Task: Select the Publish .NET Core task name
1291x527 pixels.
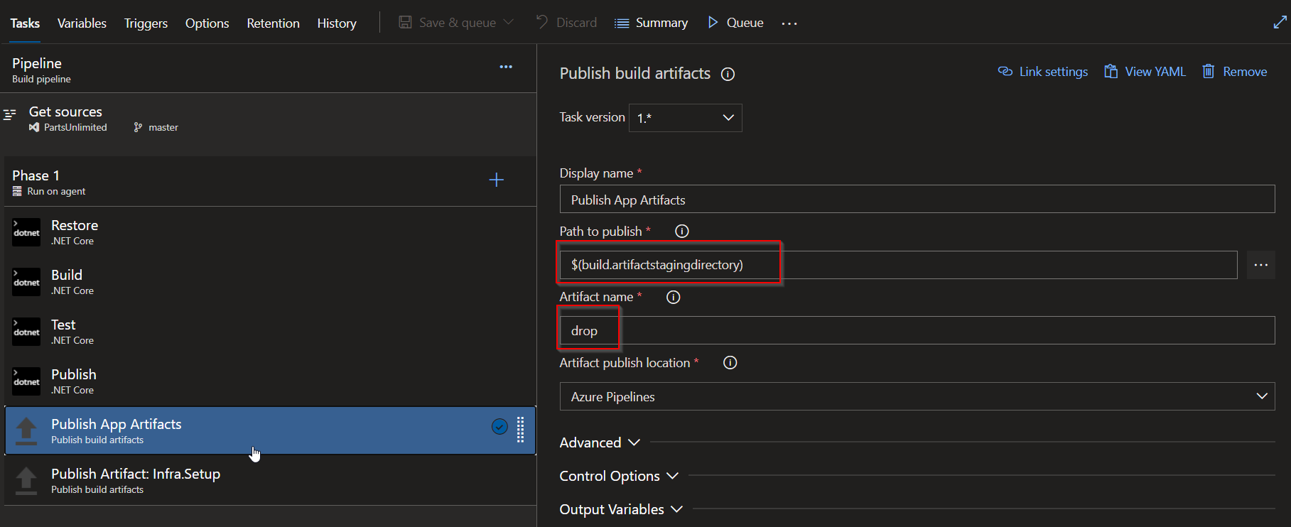Action: pyautogui.click(x=74, y=374)
